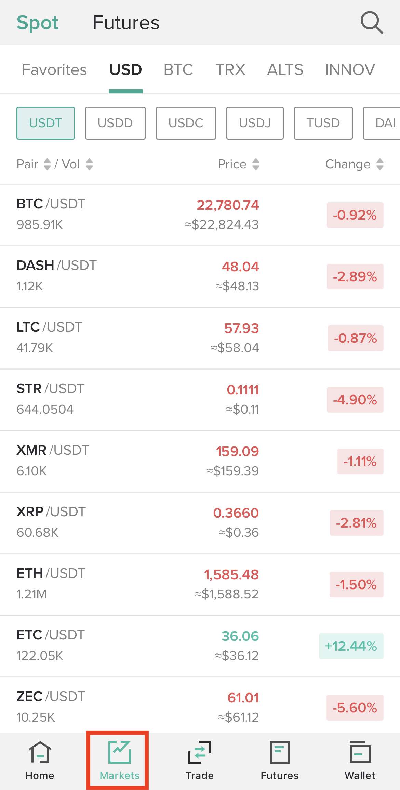This screenshot has height=790, width=400.
Task: Open the ETC/USDT trading pair row
Action: coord(137,646)
